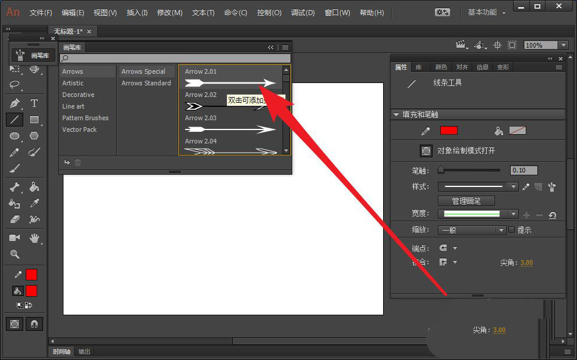Switch to the 输出 tab
This screenshot has width=577, height=360.
pyautogui.click(x=84, y=351)
